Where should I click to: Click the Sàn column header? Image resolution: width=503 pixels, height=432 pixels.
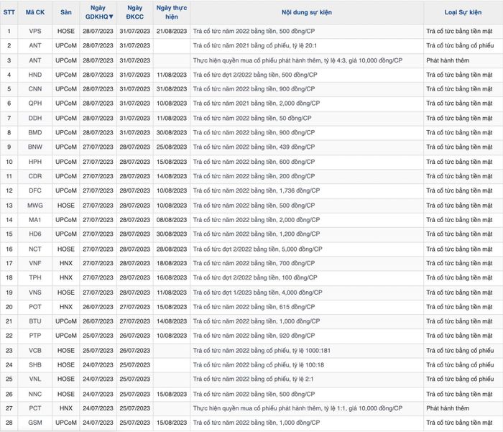pos(66,12)
